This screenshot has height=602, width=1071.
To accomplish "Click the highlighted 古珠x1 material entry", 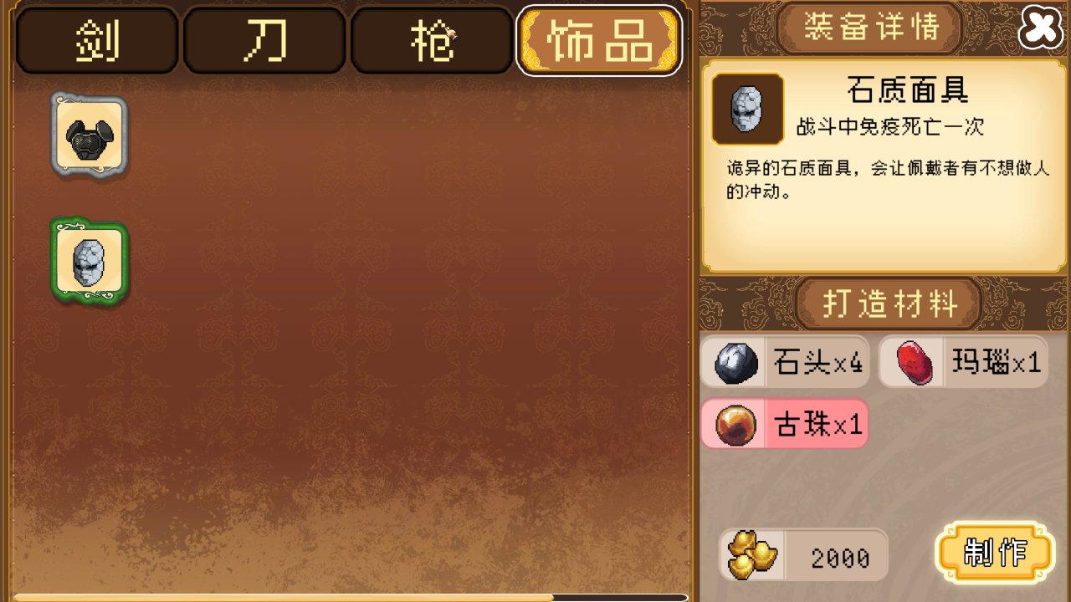I will pos(785,425).
